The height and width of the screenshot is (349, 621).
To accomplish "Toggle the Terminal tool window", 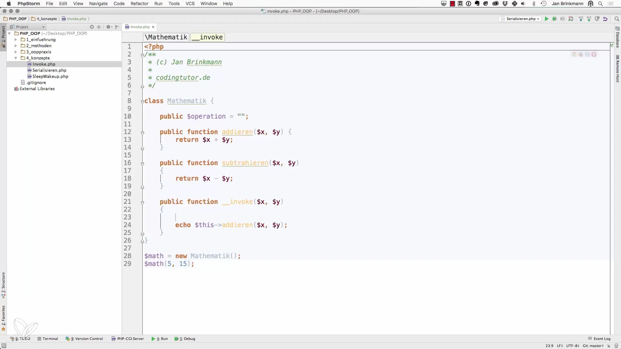I will point(48,339).
